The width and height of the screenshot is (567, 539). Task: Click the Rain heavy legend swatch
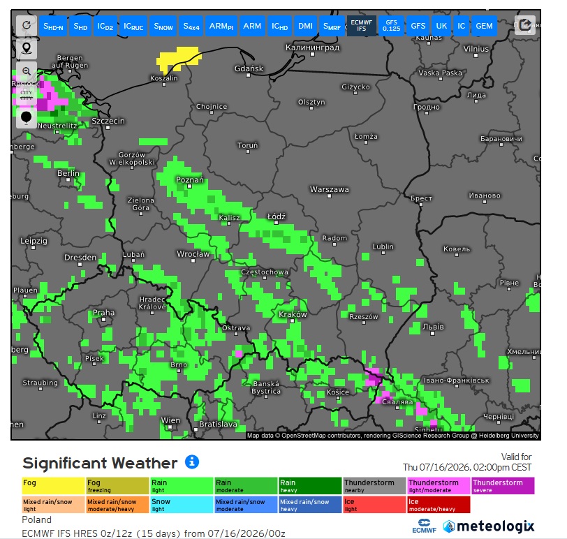[x=310, y=486]
